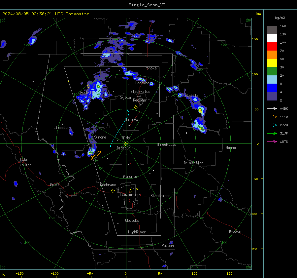Click the cyan storm track line near Innisfail
Viewport: 297px width, 278px height.
tap(120, 128)
